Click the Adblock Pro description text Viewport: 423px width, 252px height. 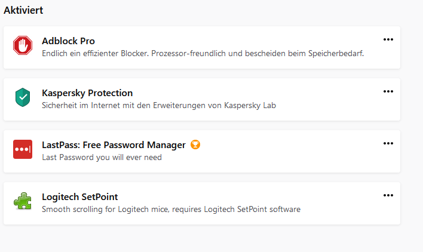coord(203,54)
